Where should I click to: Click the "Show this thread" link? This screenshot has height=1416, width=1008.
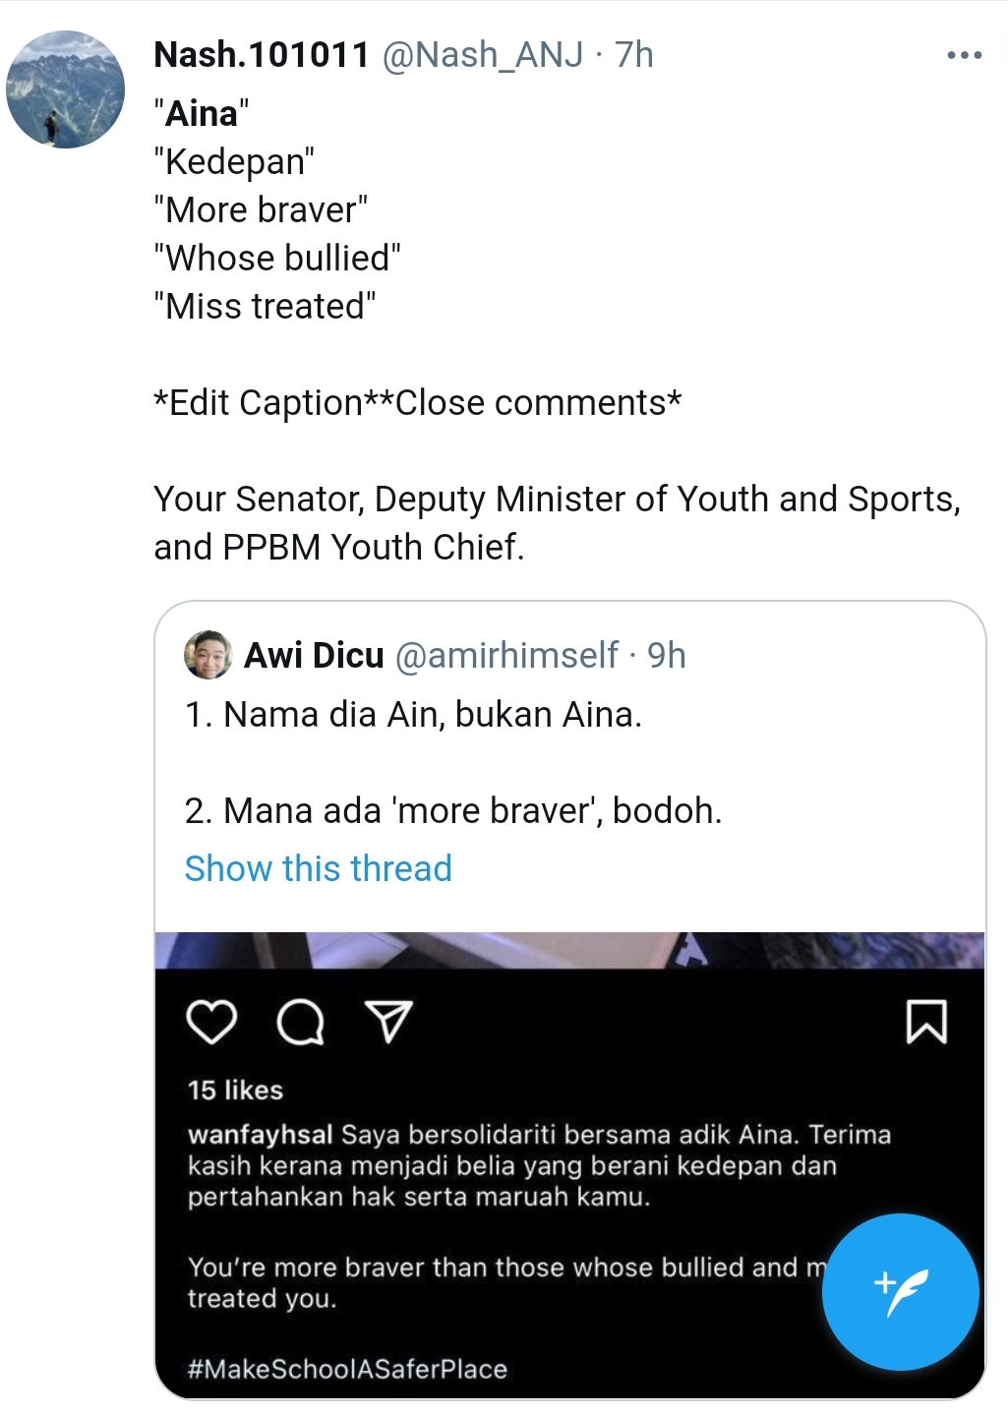pyautogui.click(x=318, y=868)
